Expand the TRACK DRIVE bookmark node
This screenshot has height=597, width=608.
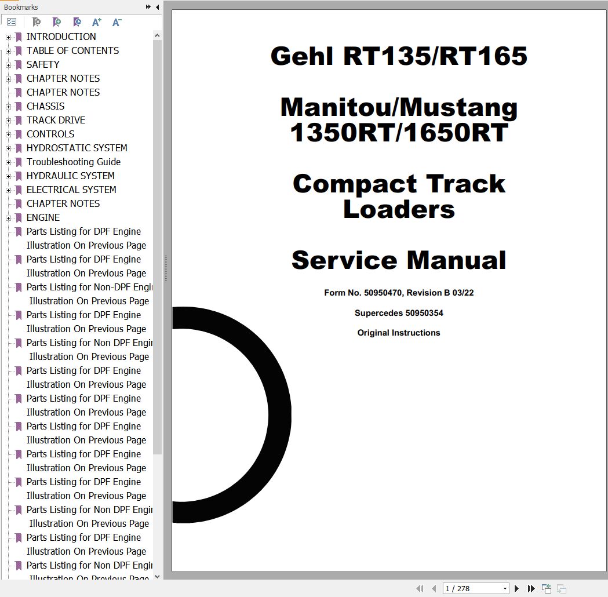coord(8,121)
